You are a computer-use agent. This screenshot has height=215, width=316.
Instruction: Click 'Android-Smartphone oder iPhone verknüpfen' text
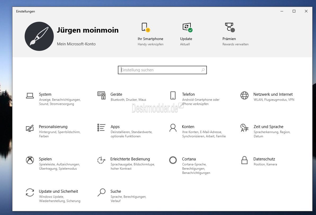coord(201,102)
